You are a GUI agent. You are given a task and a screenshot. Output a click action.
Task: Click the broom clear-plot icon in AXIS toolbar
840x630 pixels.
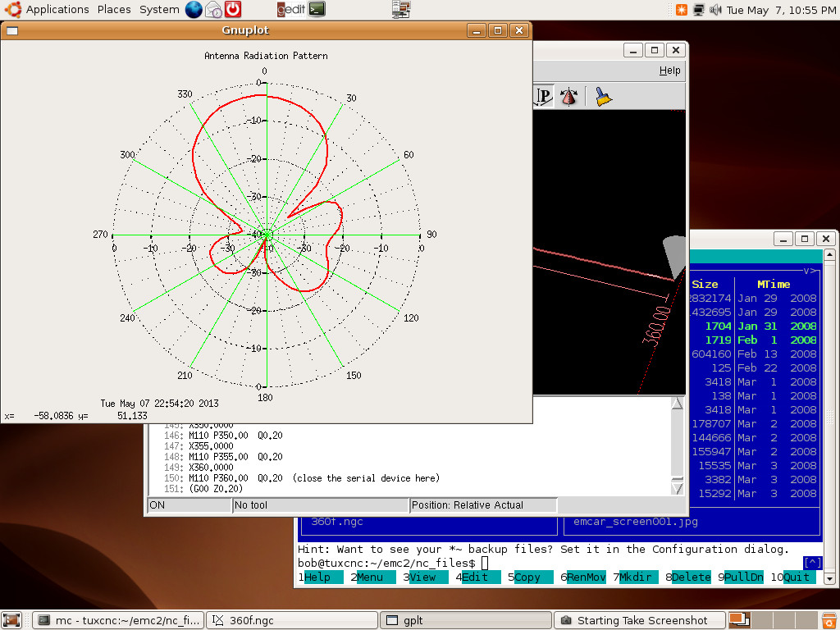[603, 97]
